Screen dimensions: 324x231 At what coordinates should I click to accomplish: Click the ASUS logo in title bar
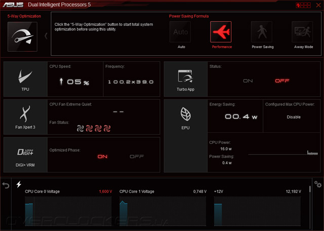(x=13, y=5)
